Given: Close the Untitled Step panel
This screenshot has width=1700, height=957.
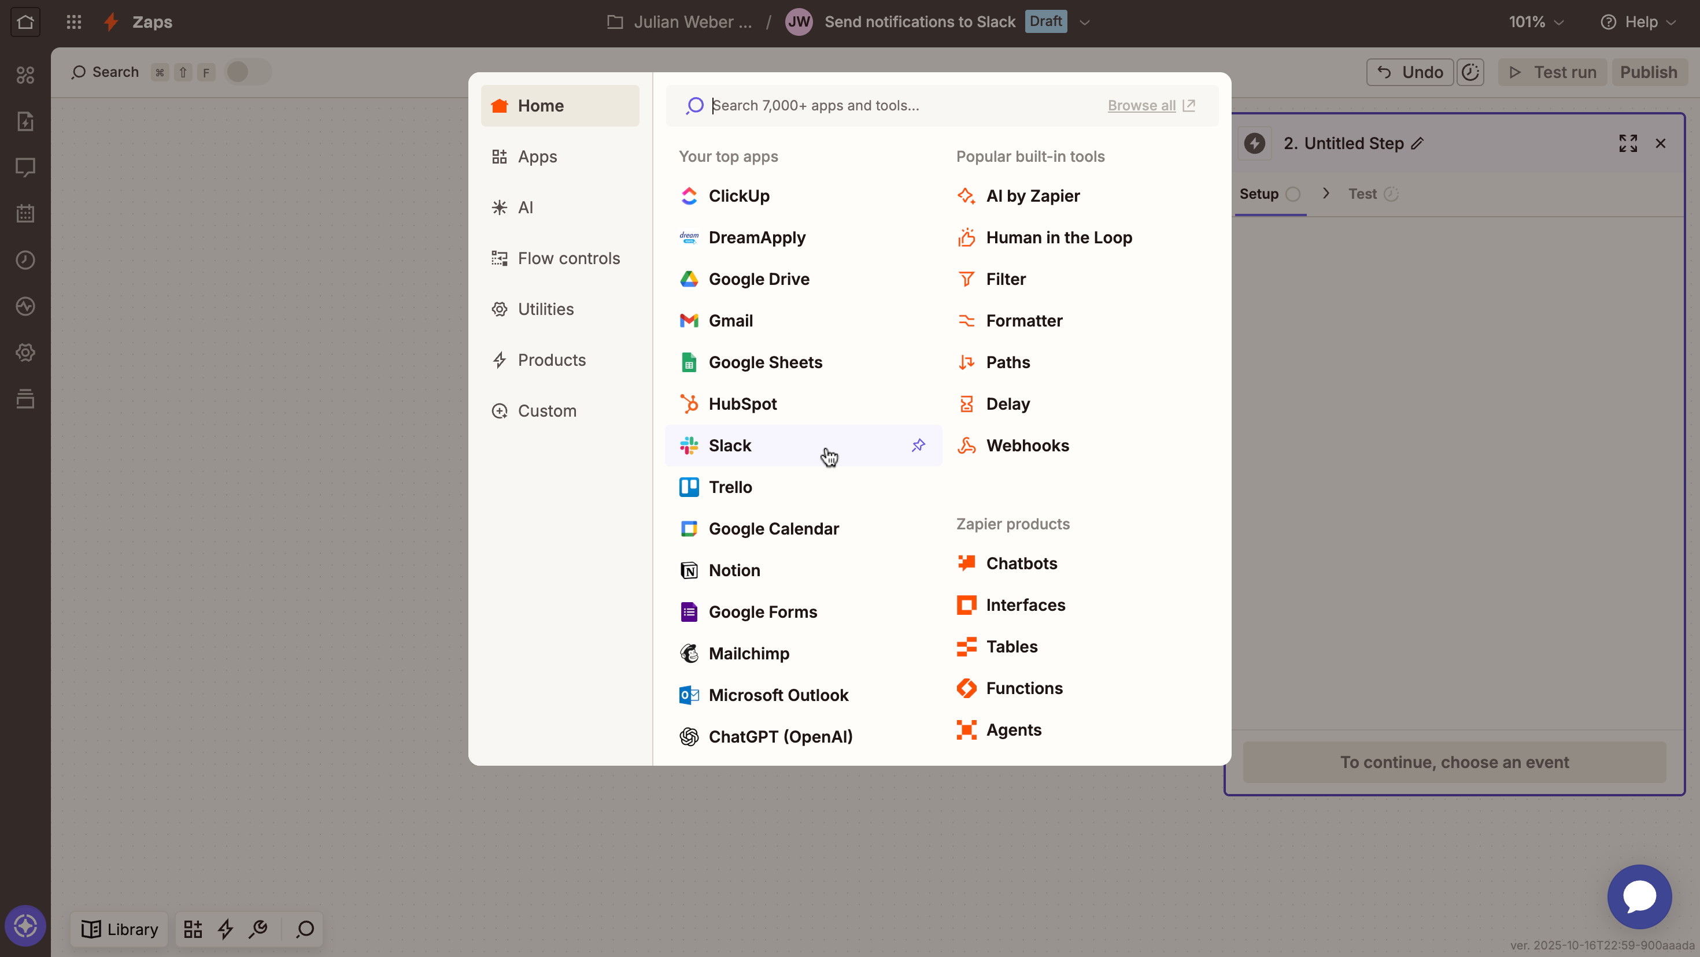Looking at the screenshot, I should 1661,143.
